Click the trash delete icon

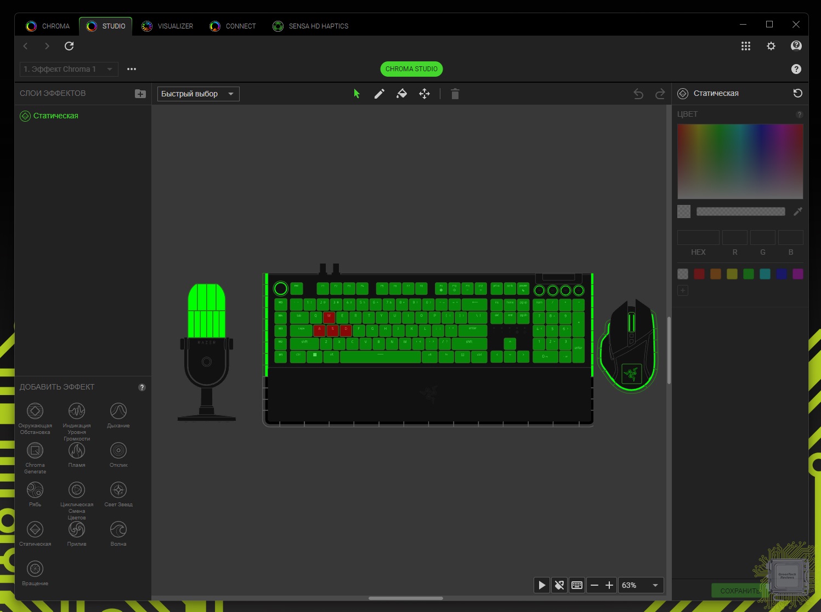[x=455, y=94]
